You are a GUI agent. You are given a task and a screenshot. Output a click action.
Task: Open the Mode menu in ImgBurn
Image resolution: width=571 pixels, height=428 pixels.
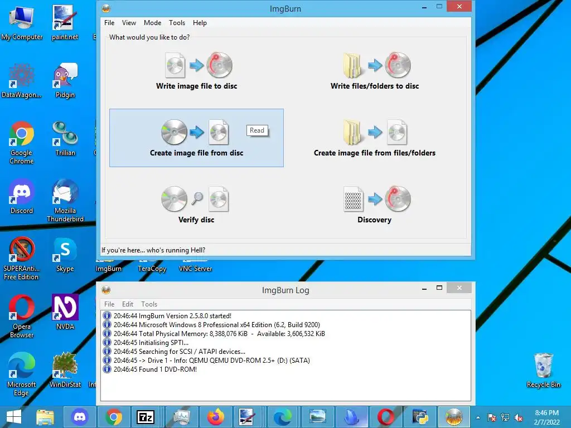coord(152,22)
